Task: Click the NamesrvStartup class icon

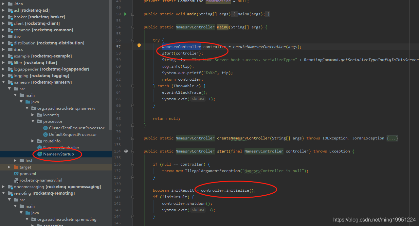Action: coord(40,154)
